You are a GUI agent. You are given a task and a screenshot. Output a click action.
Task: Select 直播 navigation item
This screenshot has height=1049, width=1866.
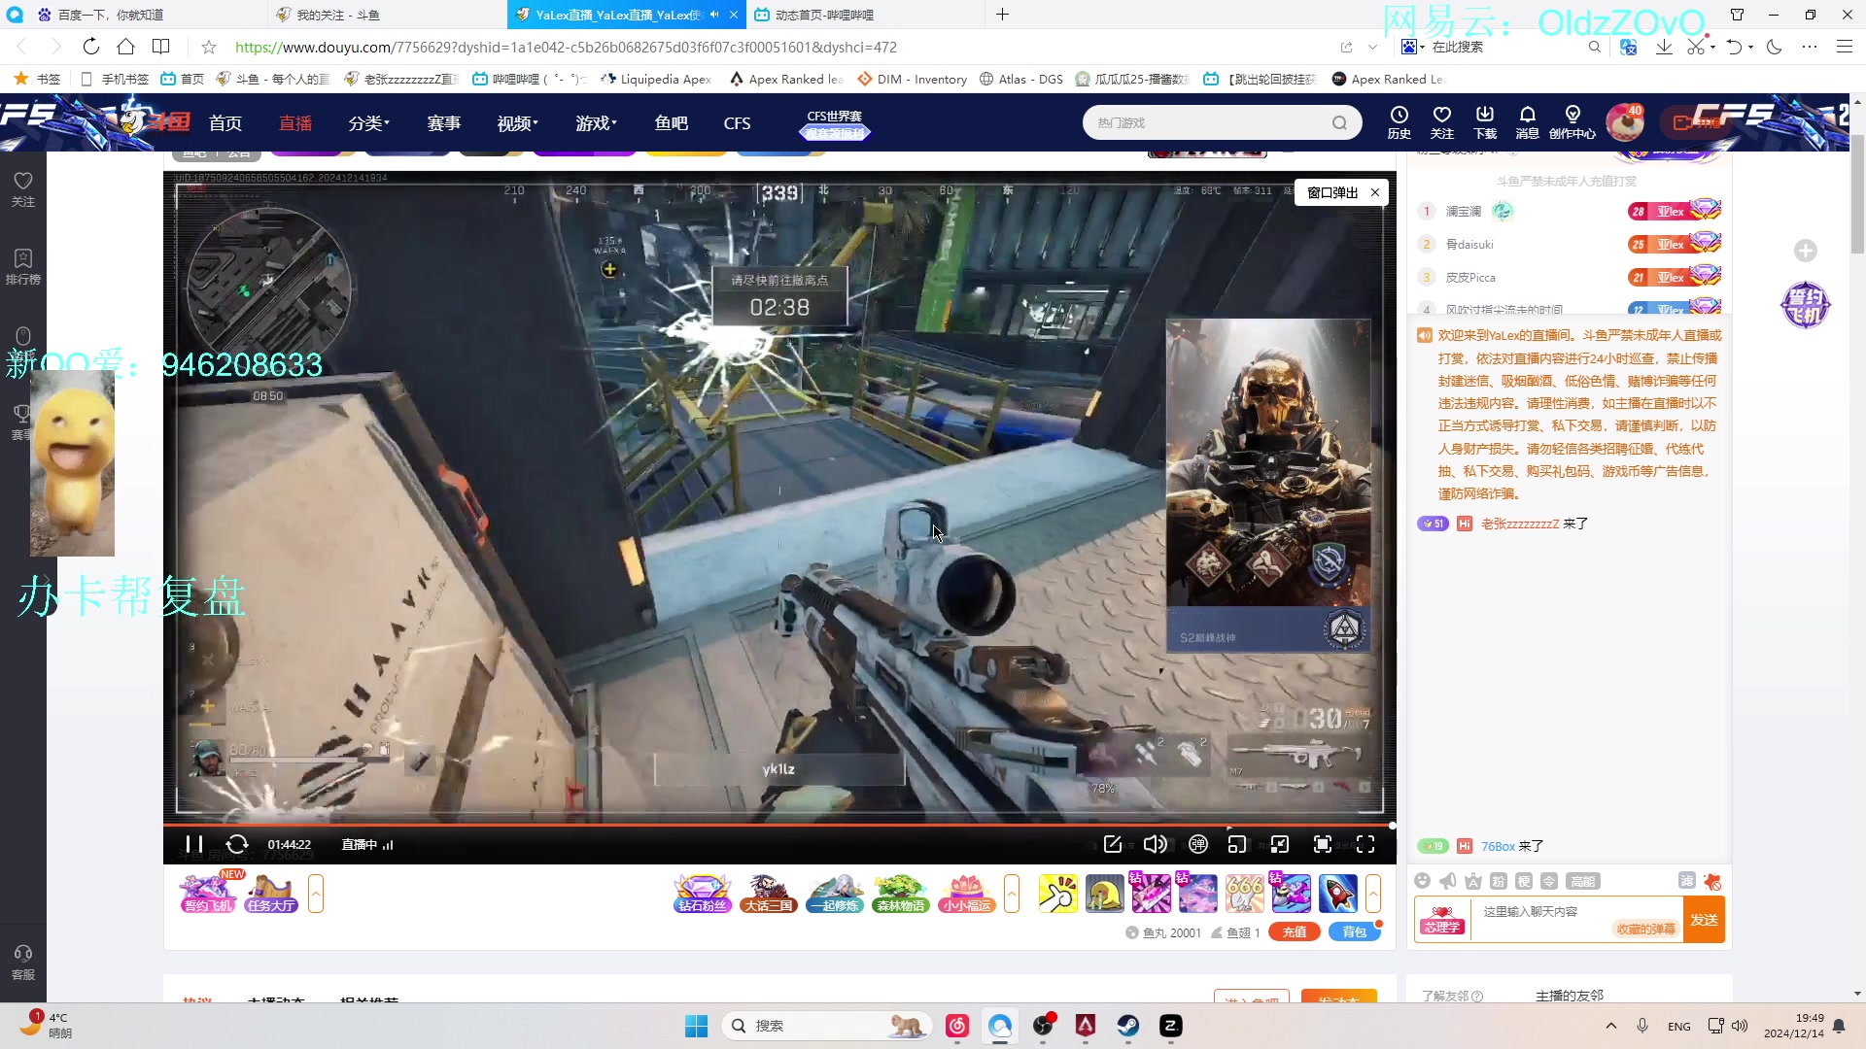coord(295,123)
